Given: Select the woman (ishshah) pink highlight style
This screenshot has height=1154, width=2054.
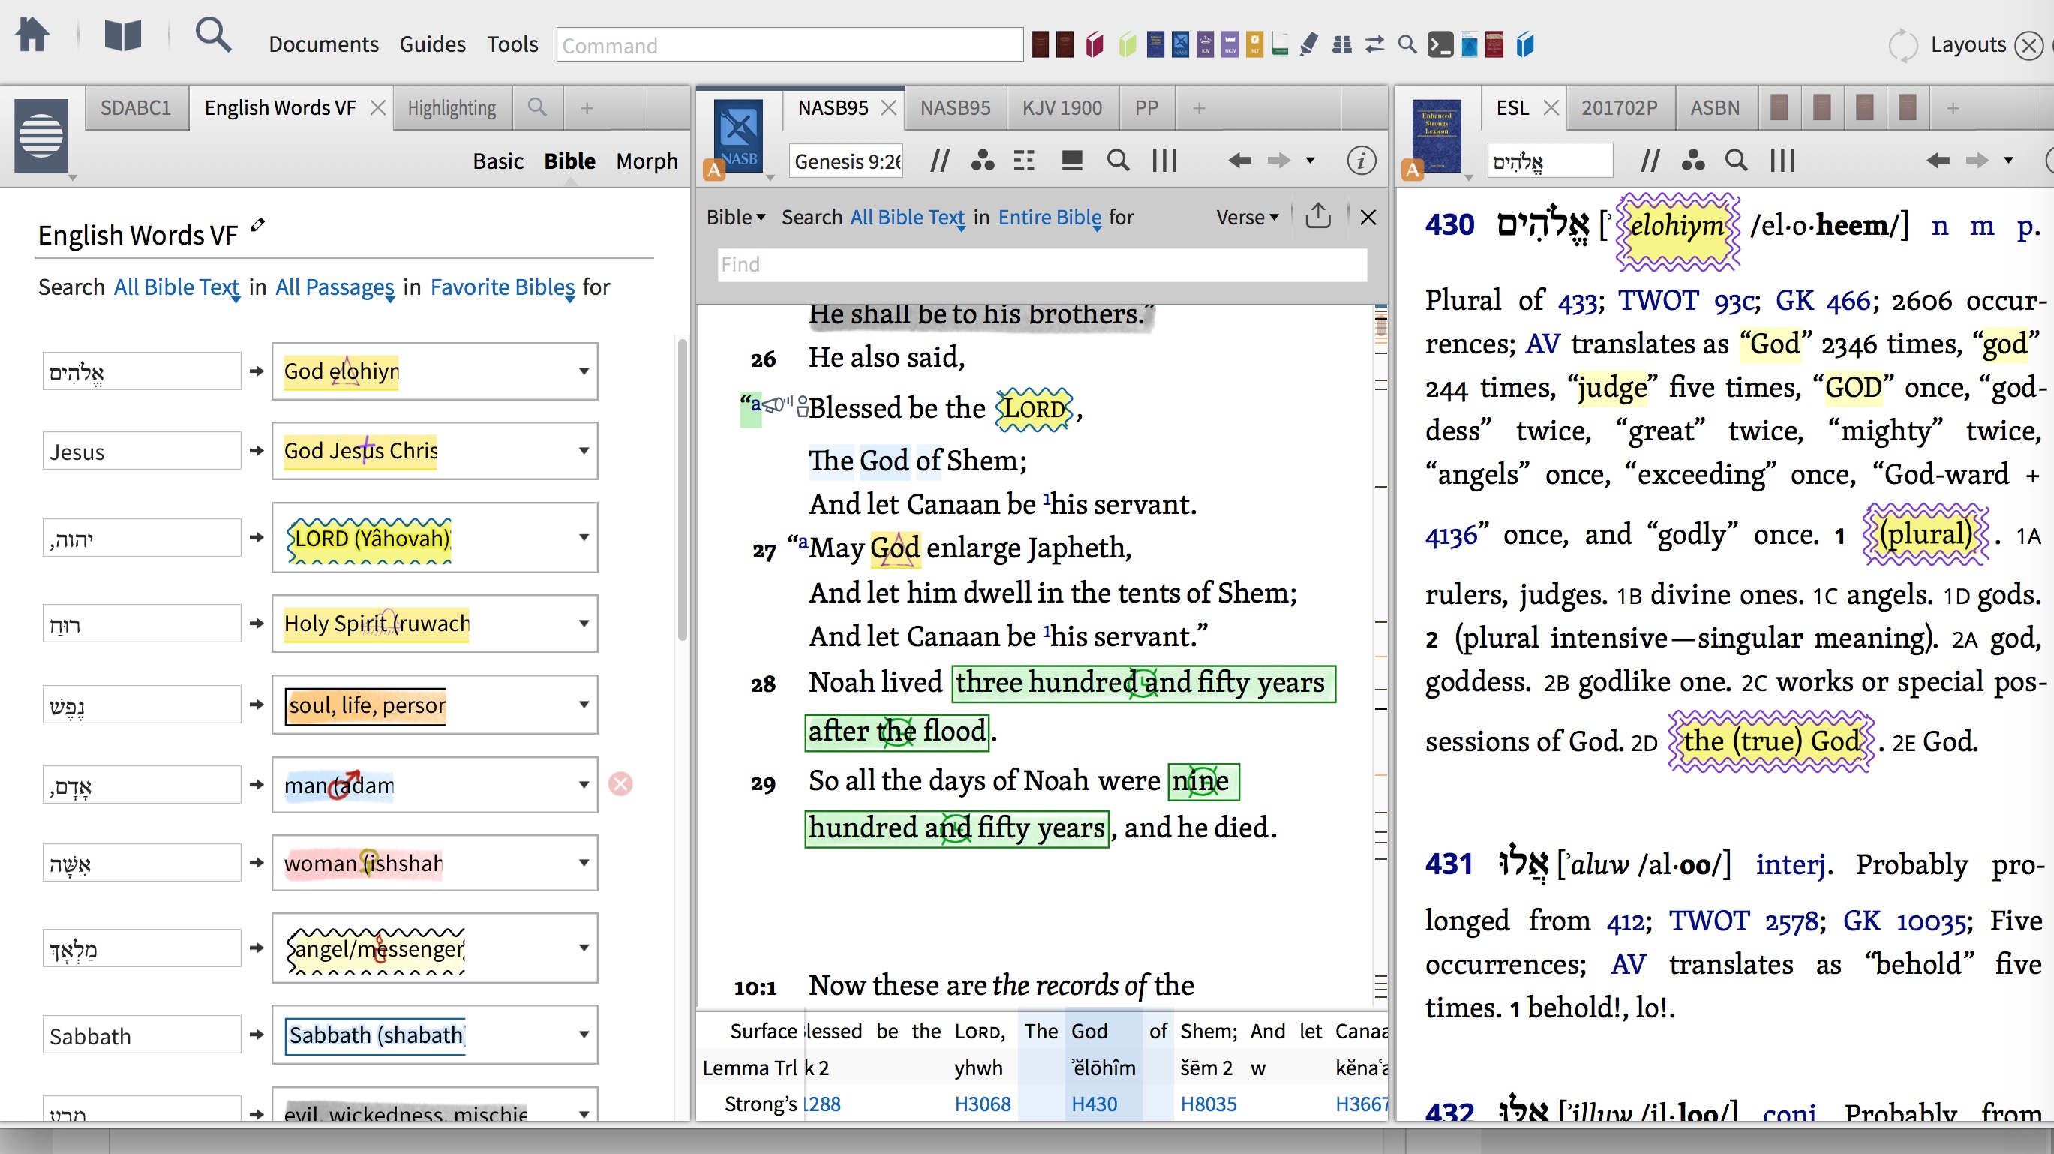Looking at the screenshot, I should (363, 864).
